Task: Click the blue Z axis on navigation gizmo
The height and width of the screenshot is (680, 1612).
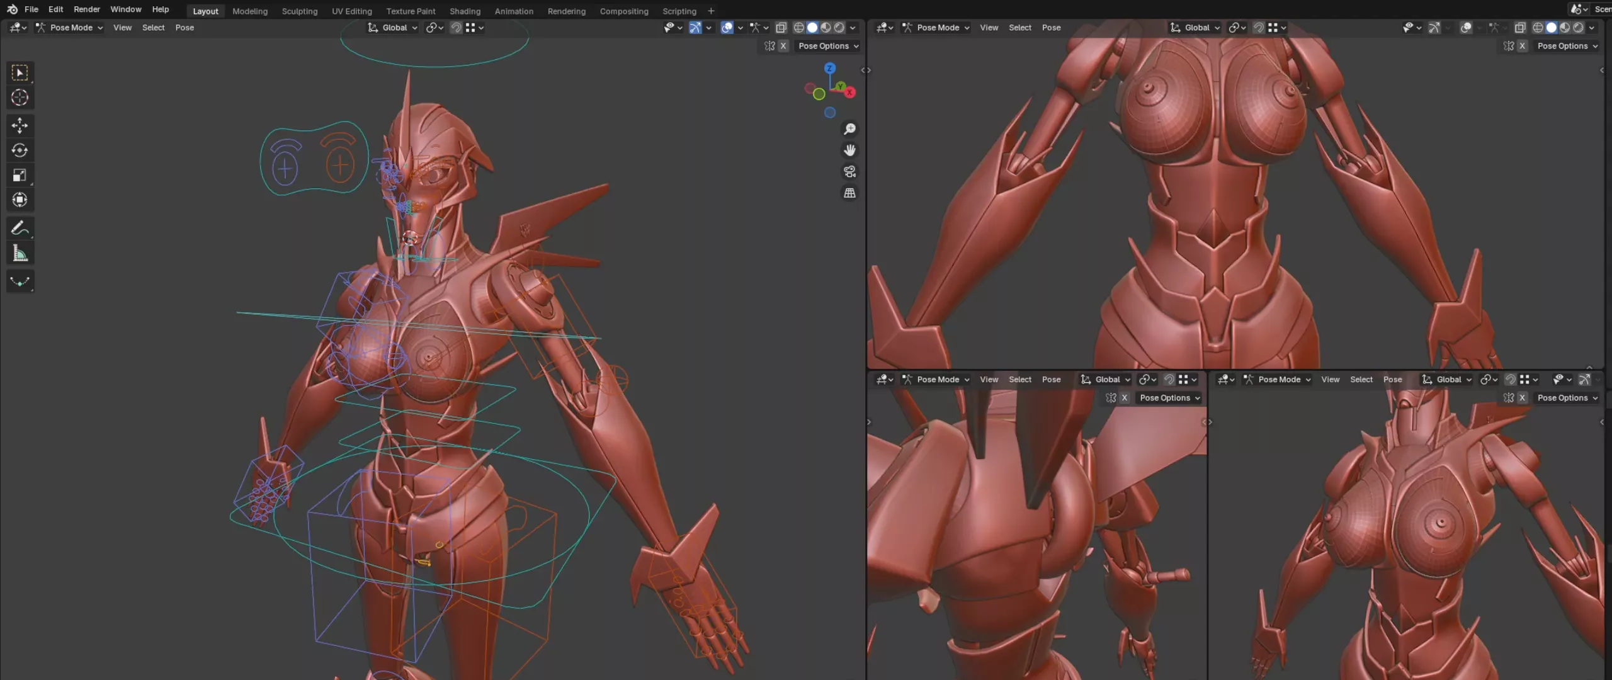Action: 830,68
